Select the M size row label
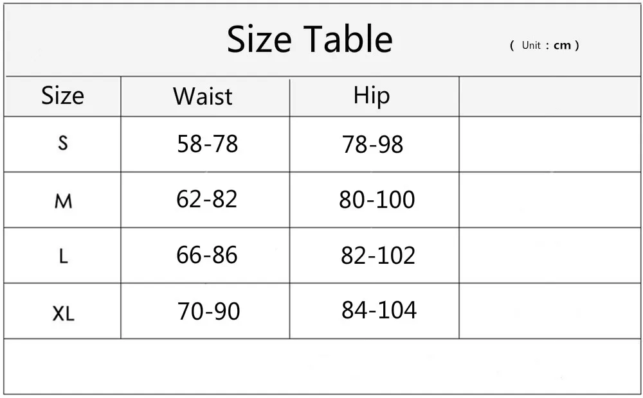Viewport: 643px width, 398px height. pyautogui.click(x=63, y=201)
